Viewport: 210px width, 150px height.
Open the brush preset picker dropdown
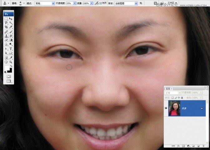point(24,3)
